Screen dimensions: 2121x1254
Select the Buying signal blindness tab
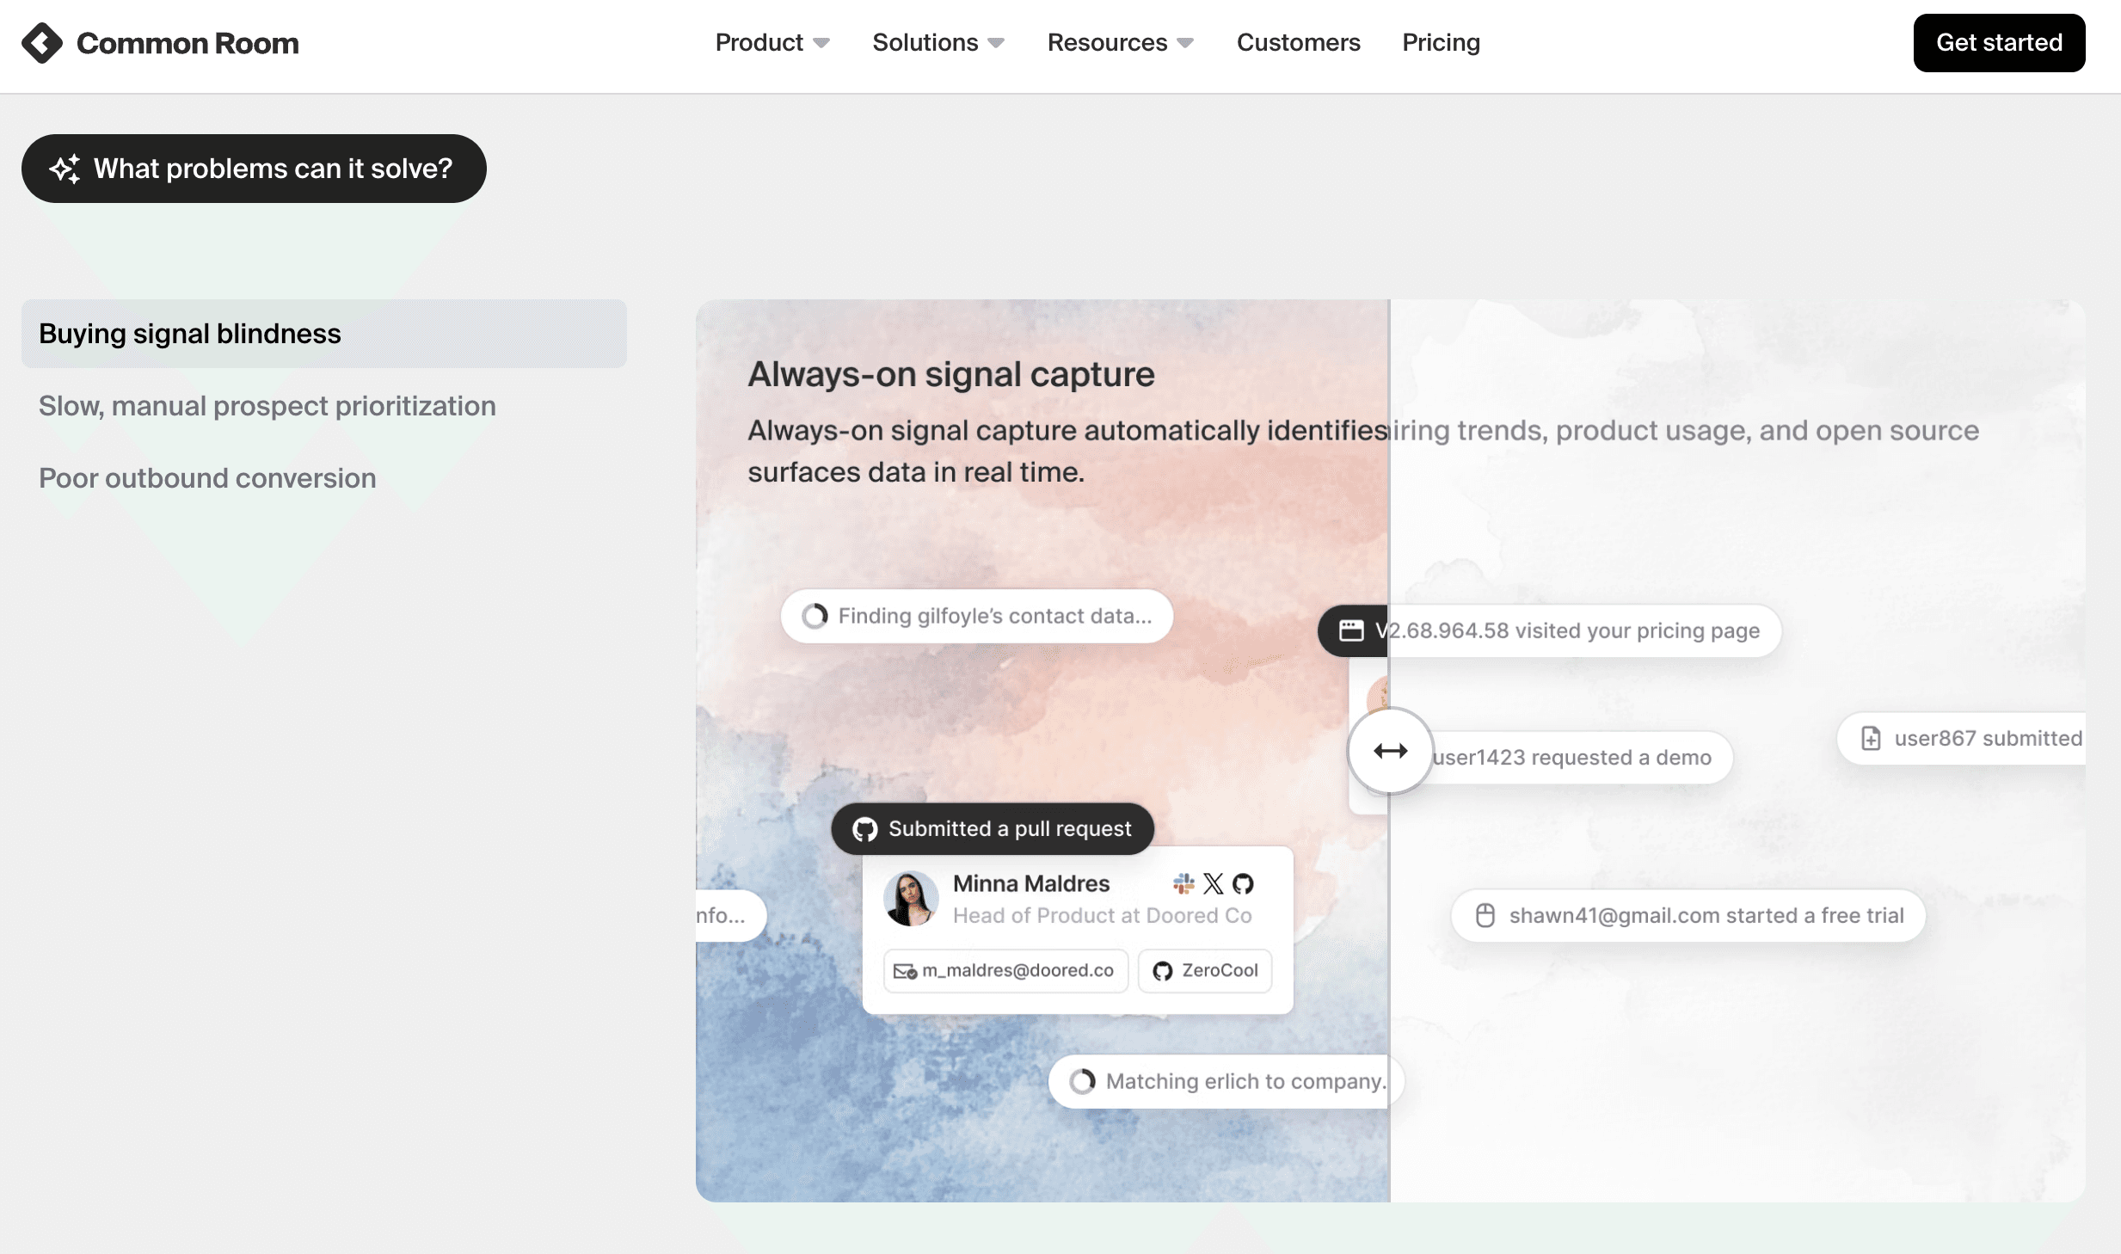click(x=324, y=334)
